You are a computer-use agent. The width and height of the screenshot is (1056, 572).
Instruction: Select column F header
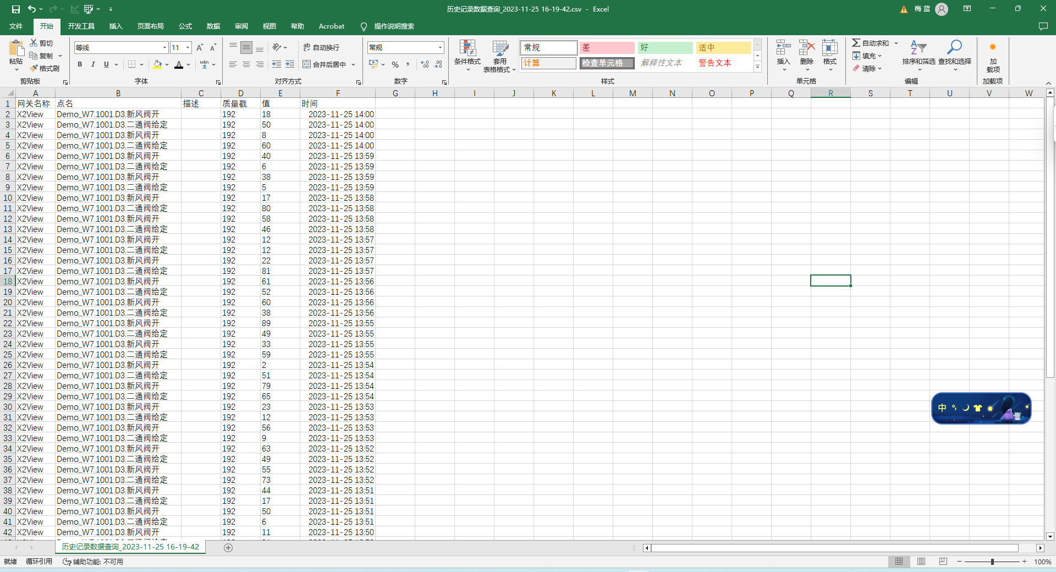(x=338, y=94)
